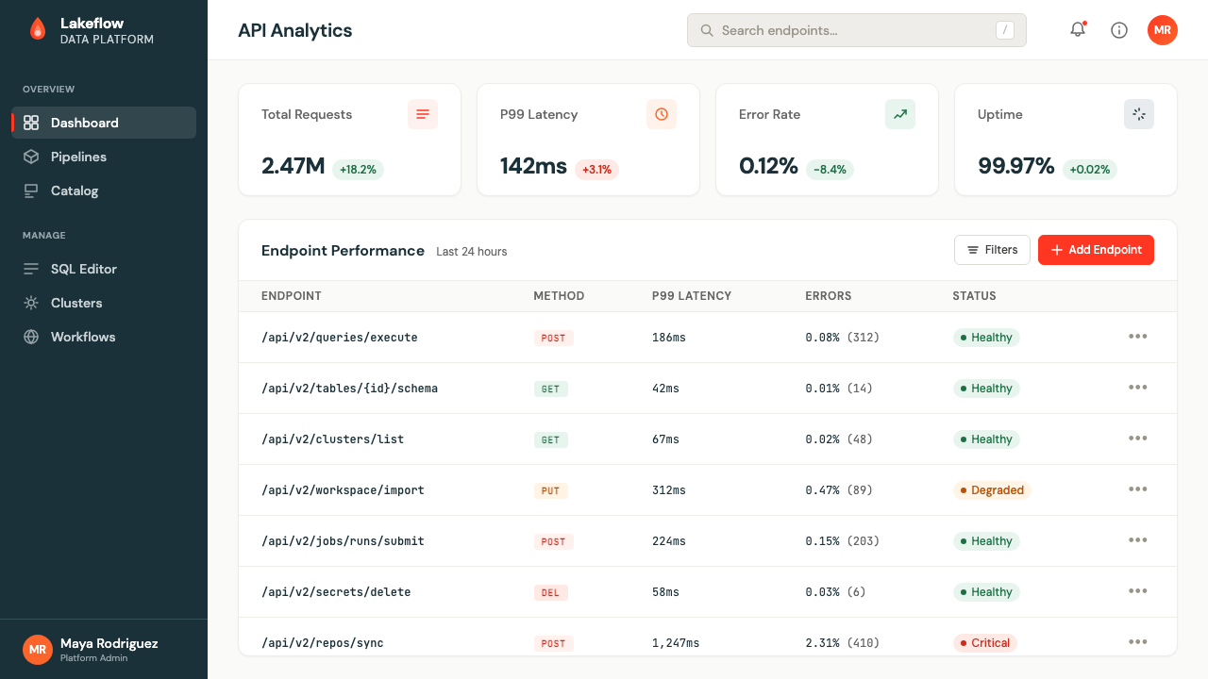This screenshot has height=679, width=1208.
Task: Open the Filters button
Action: click(992, 250)
